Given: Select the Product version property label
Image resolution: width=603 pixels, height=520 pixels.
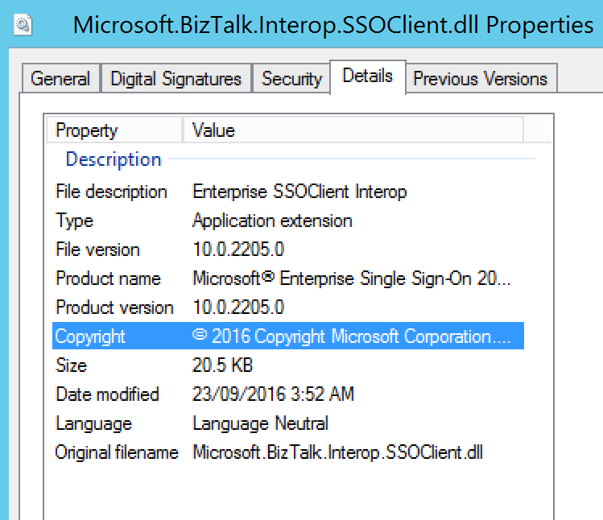Looking at the screenshot, I should tap(114, 307).
